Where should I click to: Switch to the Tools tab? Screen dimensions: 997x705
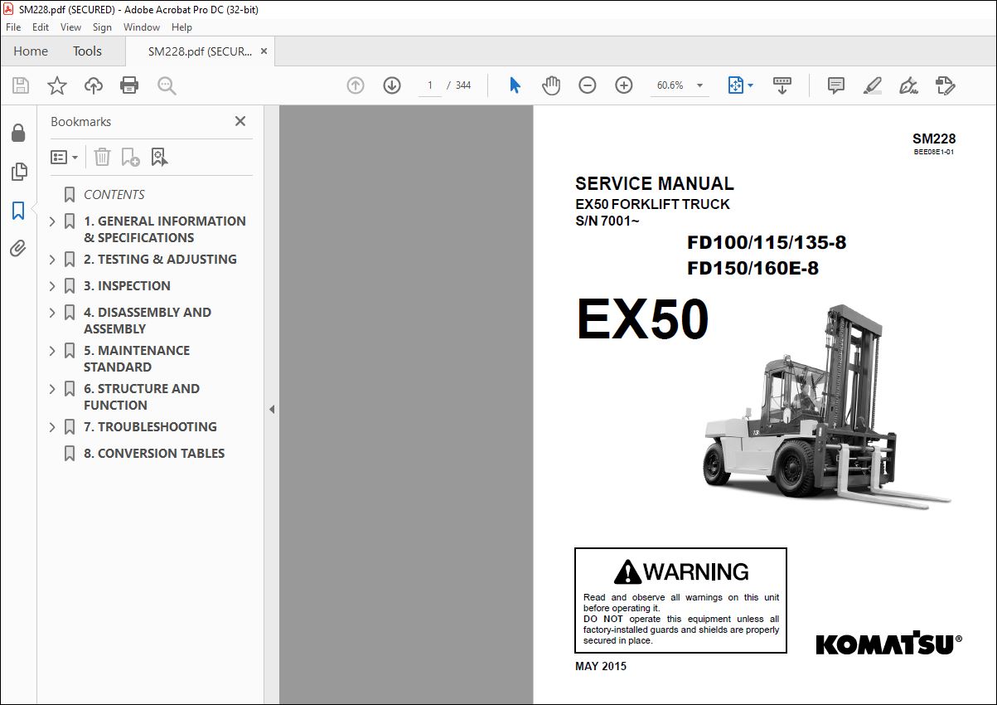coord(87,51)
